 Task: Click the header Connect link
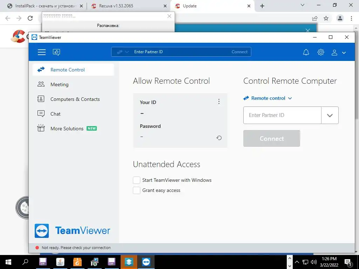point(239,52)
